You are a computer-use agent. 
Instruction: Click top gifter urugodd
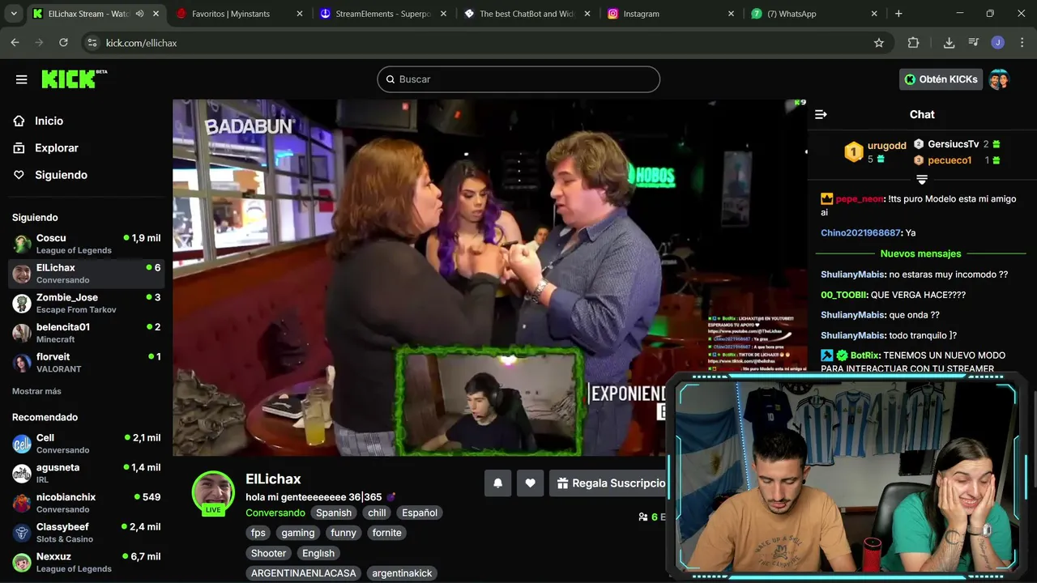[x=887, y=146]
